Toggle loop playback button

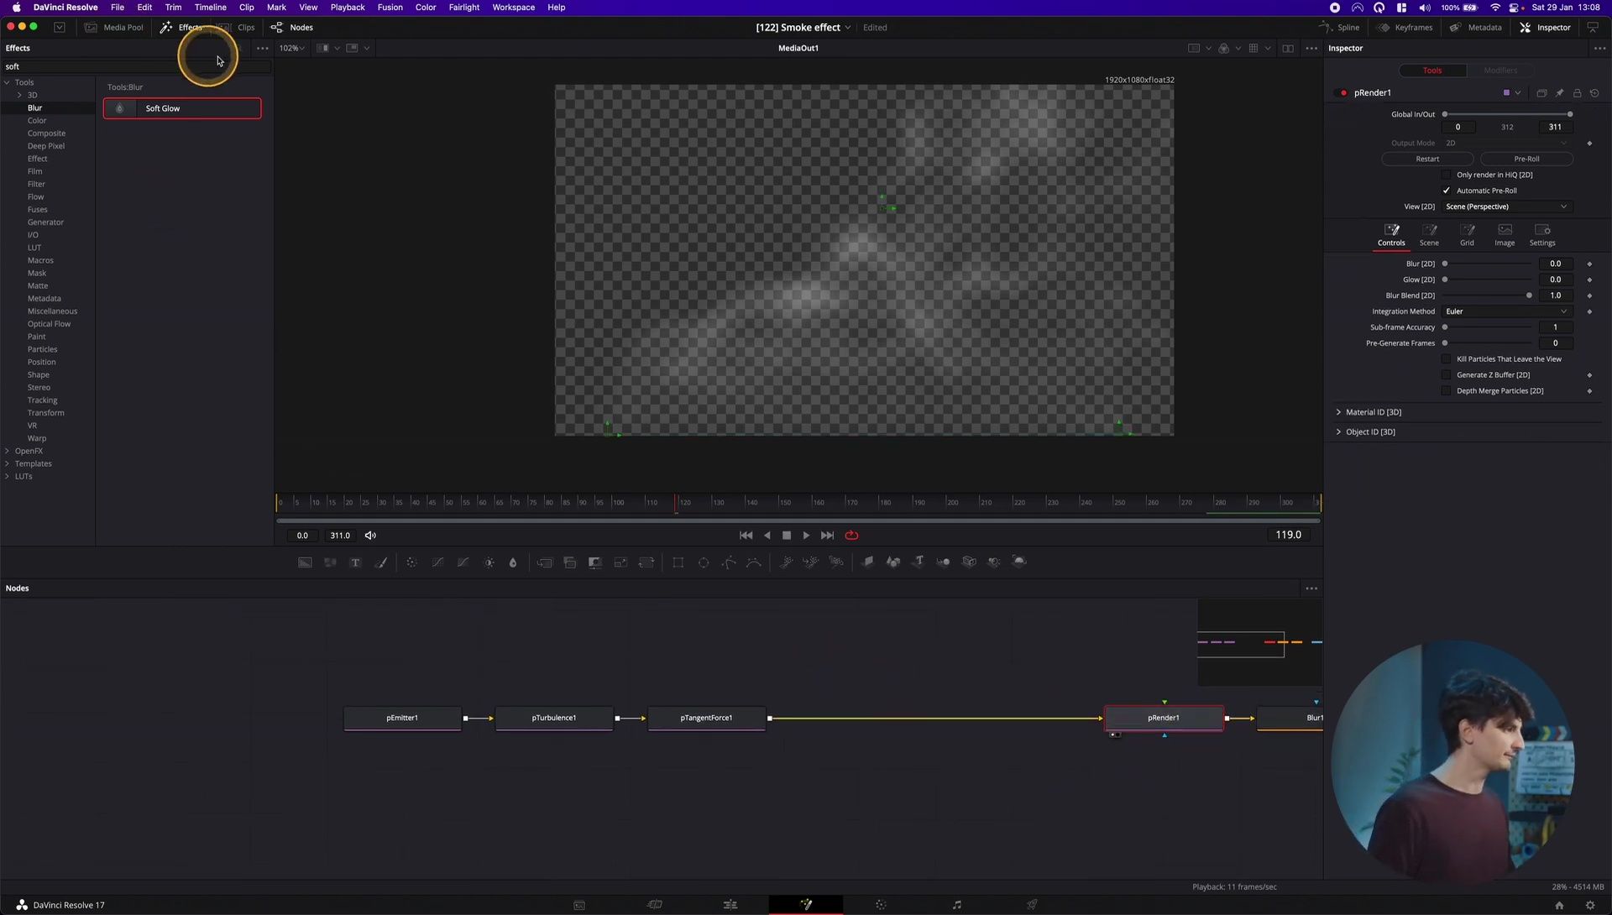851,536
